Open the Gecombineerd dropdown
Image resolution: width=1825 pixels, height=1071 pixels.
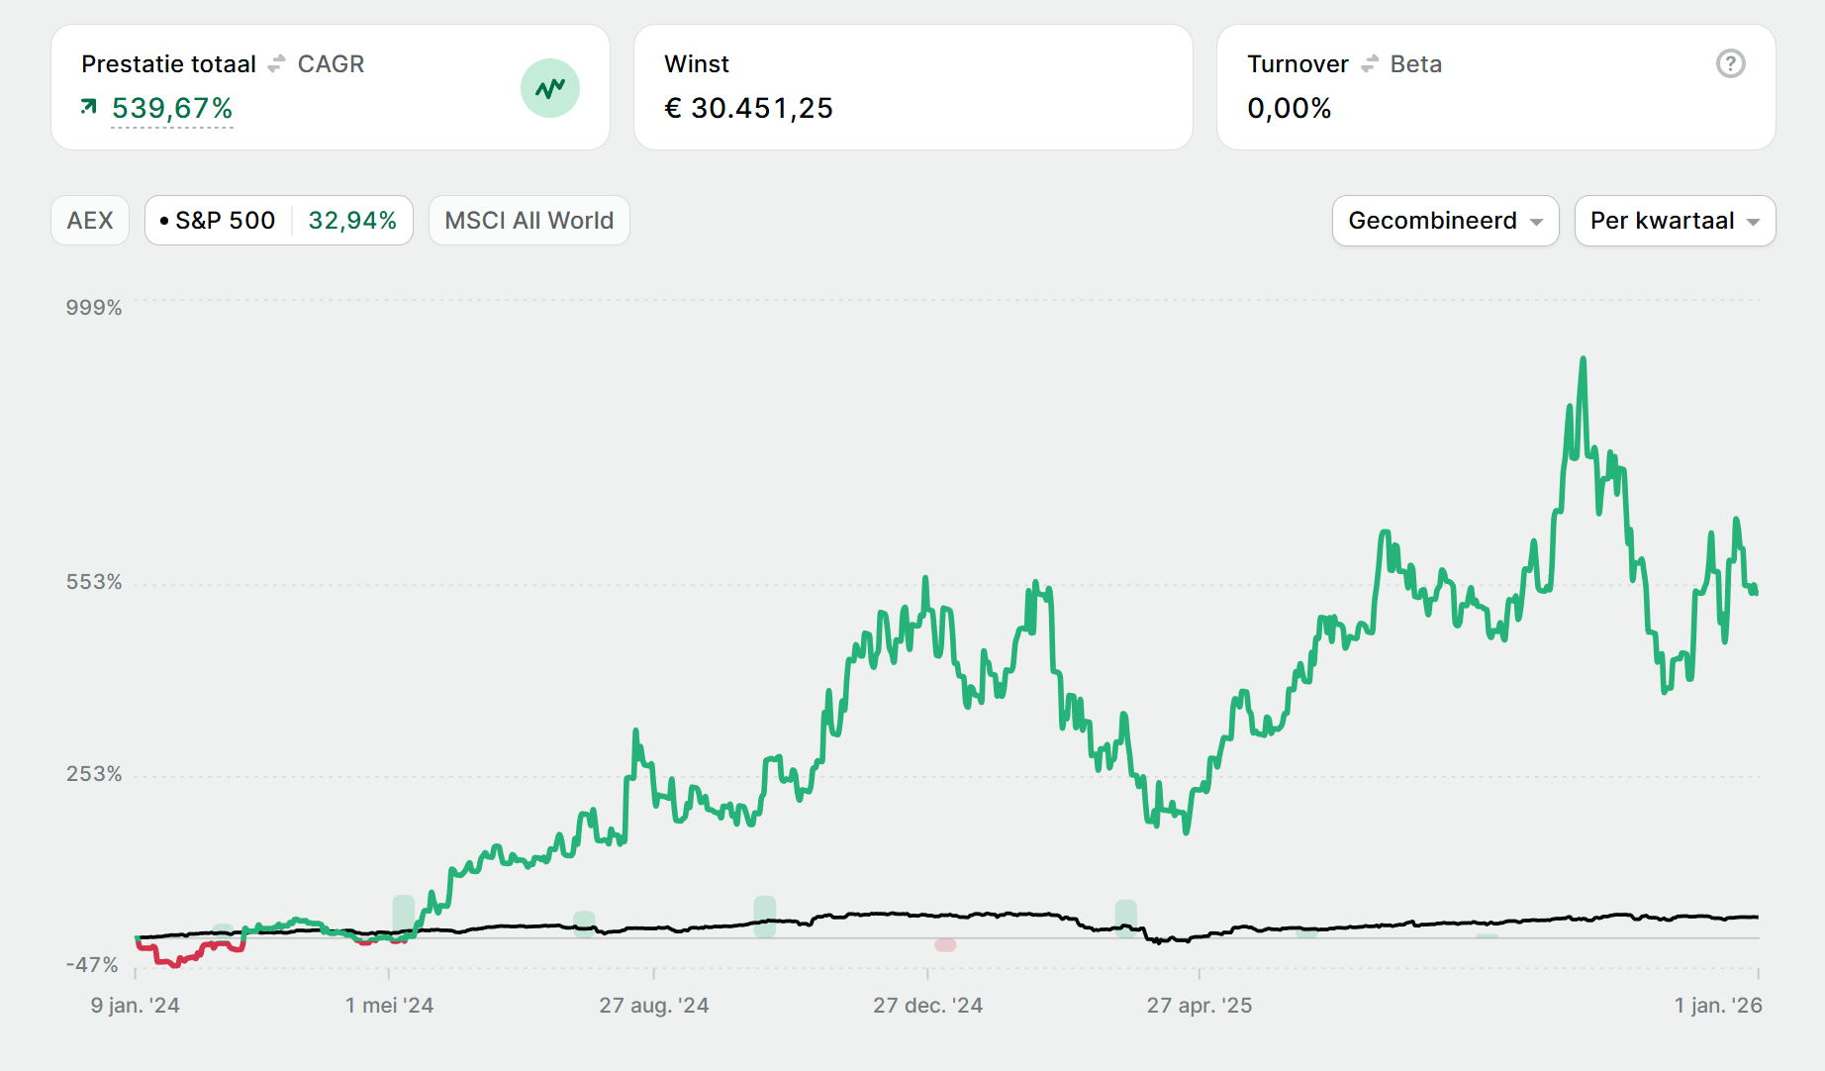[x=1444, y=221]
